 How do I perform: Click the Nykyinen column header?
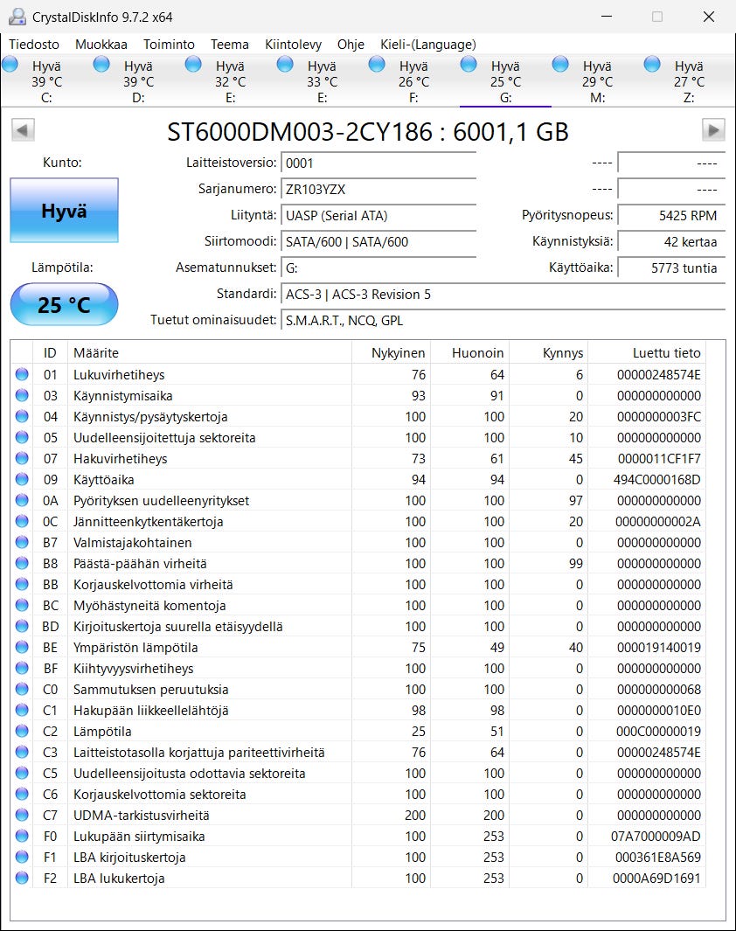pos(391,352)
